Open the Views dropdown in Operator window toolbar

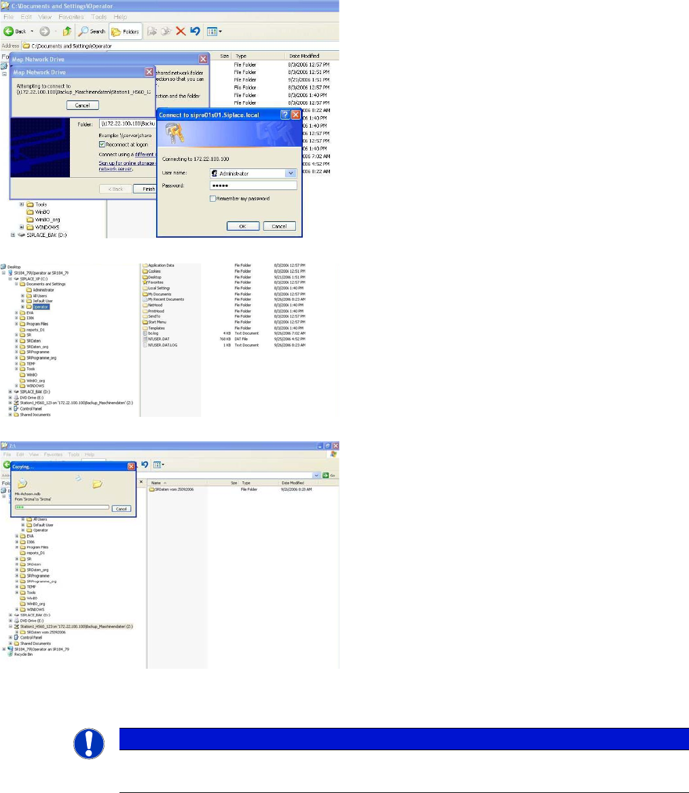point(215,31)
